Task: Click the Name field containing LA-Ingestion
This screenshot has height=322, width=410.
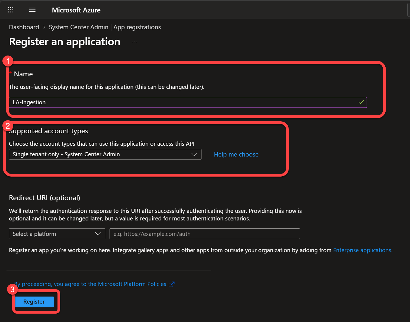Action: (x=188, y=102)
